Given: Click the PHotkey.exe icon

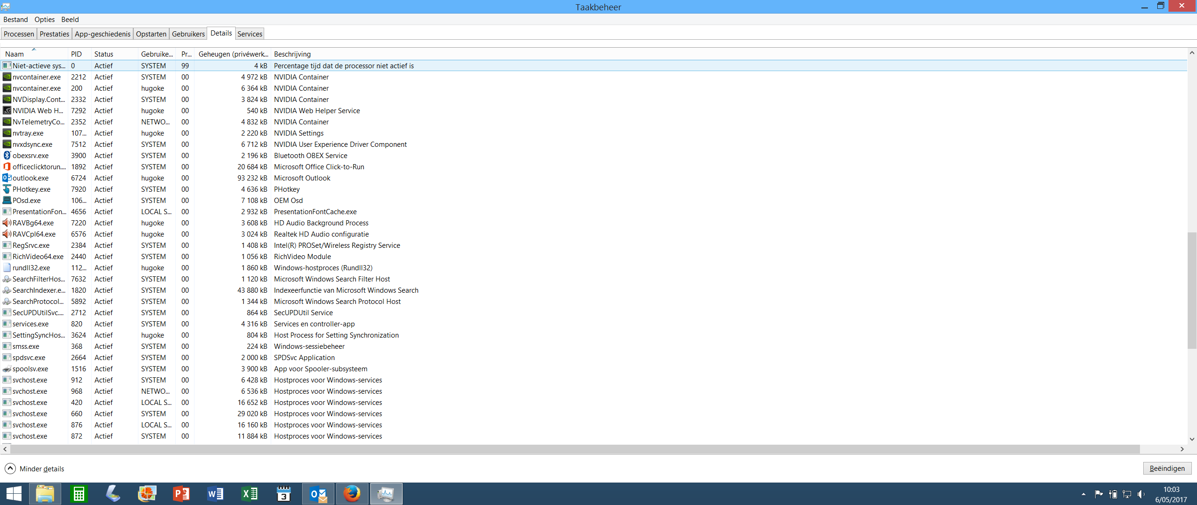Looking at the screenshot, I should (7, 189).
